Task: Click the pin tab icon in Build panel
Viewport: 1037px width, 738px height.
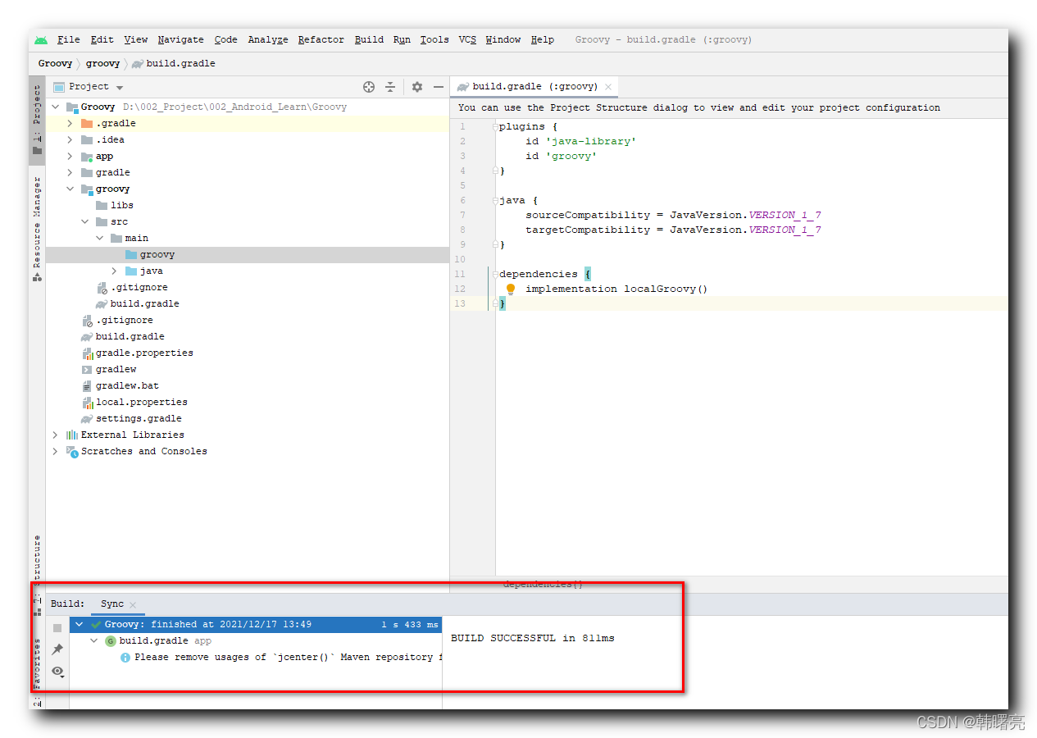Action: [57, 649]
